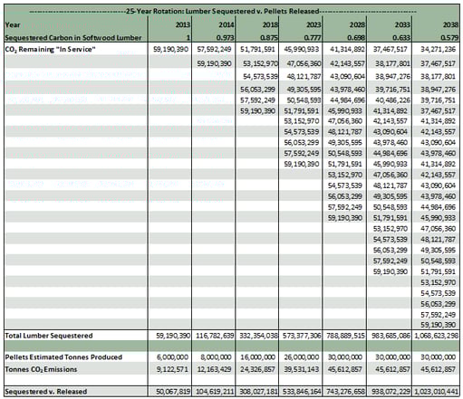The width and height of the screenshot is (463, 399).
Task: Click the 2023 year column header
Action: click(x=313, y=24)
